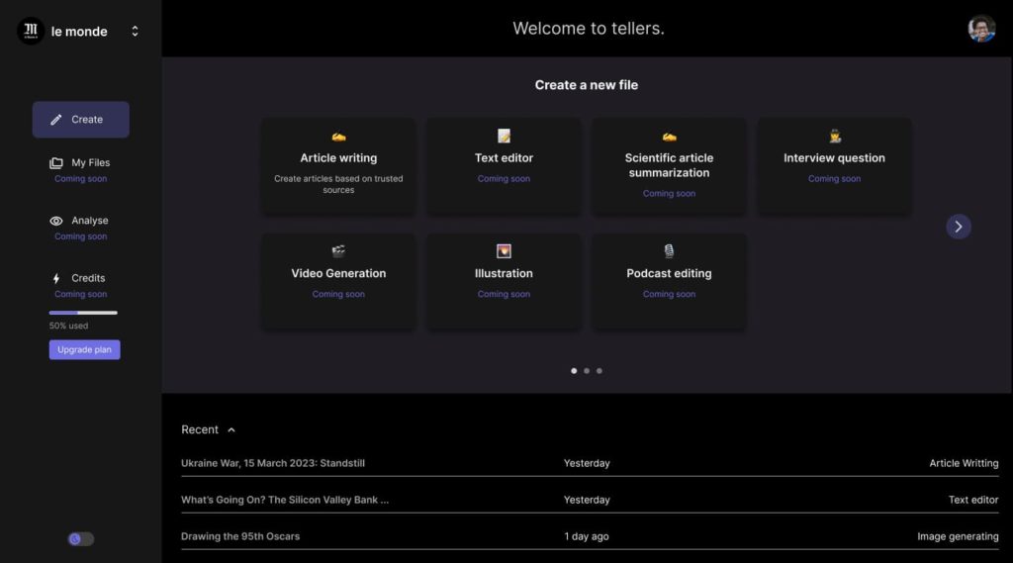
Task: Click the Podcast editing microphone icon
Action: (670, 250)
